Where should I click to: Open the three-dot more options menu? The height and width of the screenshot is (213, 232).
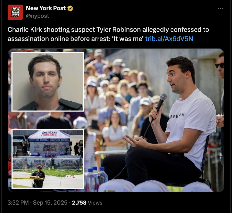221,8
